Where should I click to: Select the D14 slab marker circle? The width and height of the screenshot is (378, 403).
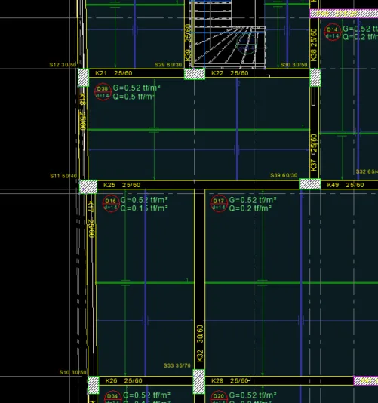333,32
